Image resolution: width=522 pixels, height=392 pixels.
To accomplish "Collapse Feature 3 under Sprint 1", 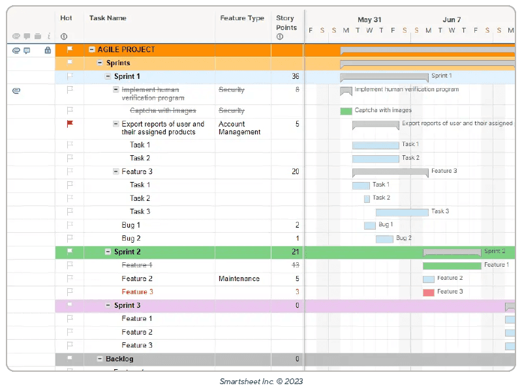I will 115,172.
